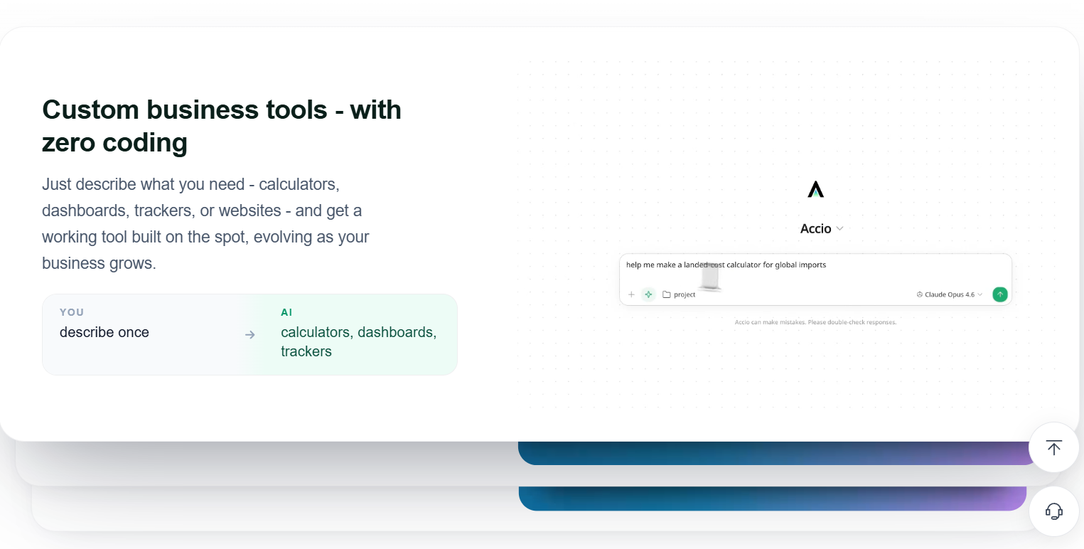
Task: Toggle the green sparkle AI icon
Action: point(648,294)
